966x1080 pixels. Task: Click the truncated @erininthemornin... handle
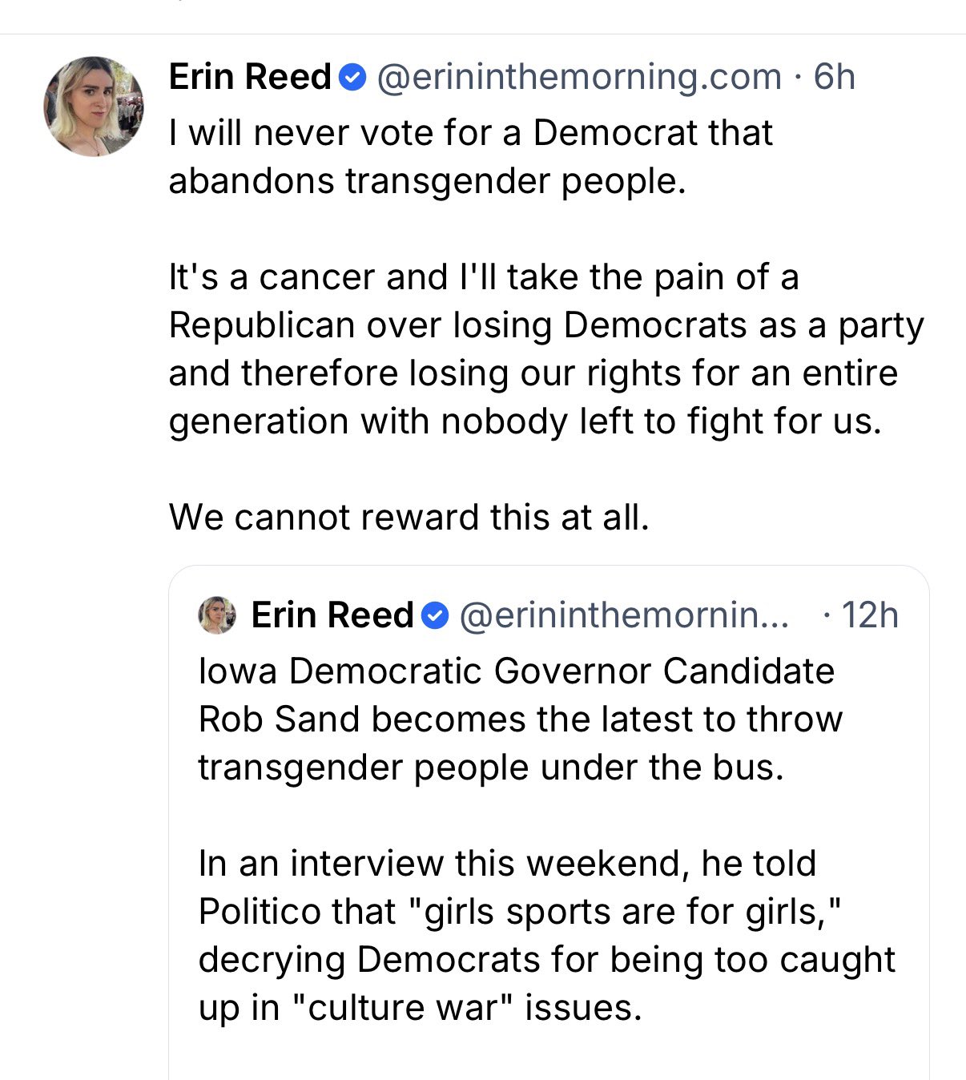coord(623,615)
